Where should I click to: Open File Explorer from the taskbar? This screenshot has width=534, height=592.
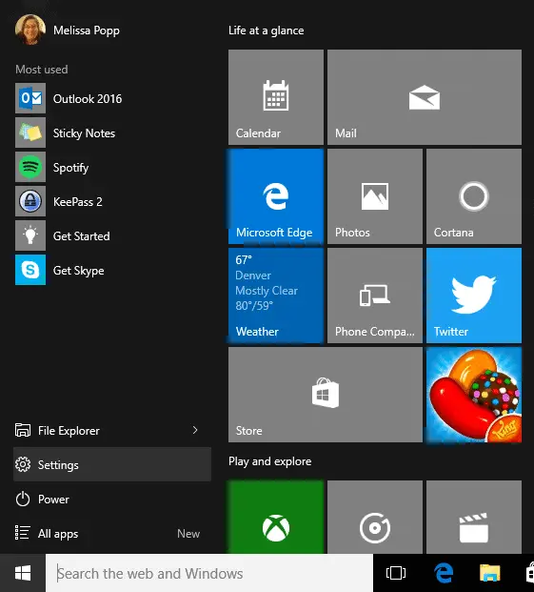[x=489, y=573]
